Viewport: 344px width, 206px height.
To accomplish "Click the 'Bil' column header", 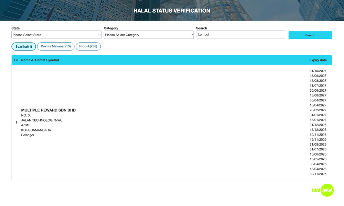I will pyautogui.click(x=16, y=60).
